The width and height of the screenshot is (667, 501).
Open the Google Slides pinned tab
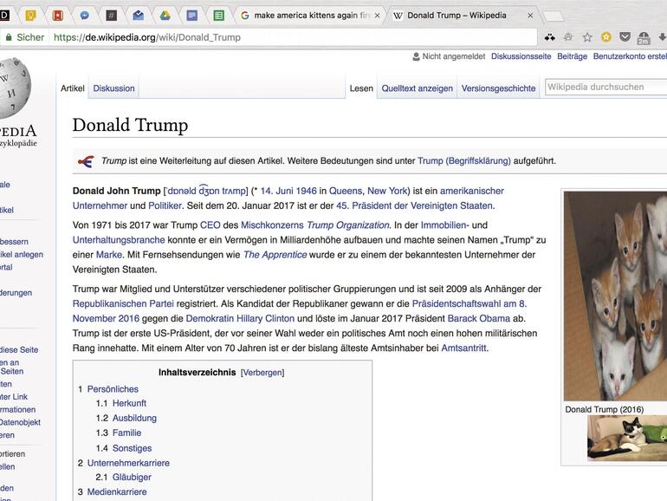point(191,16)
